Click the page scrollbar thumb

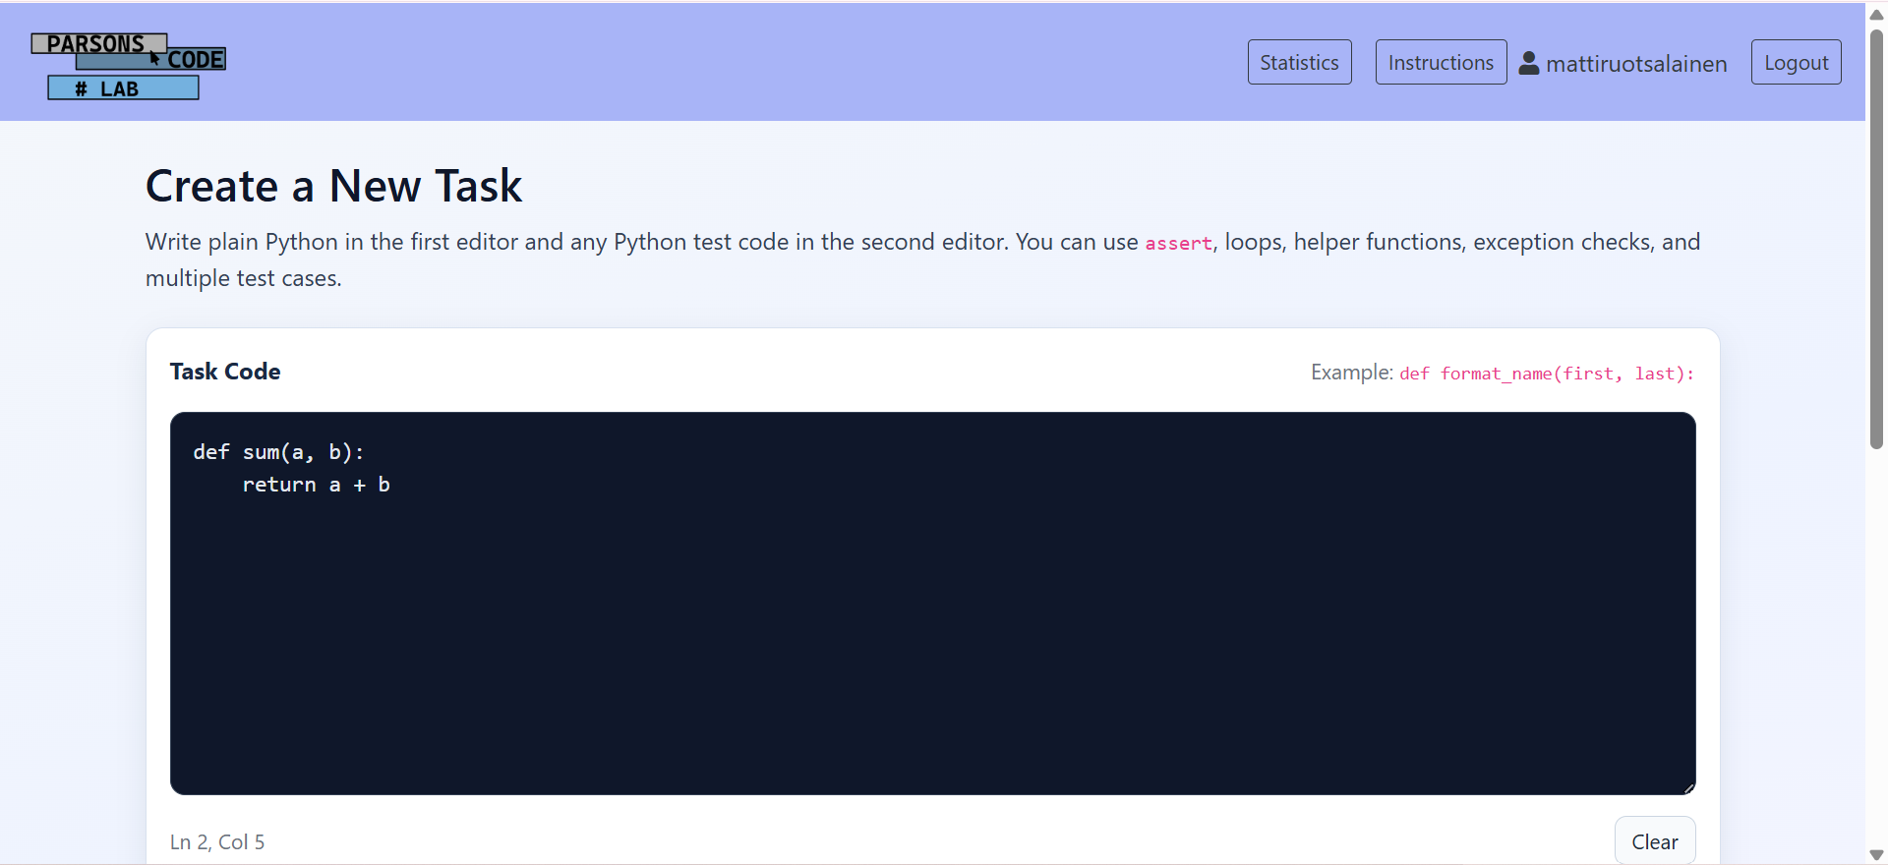1876,239
